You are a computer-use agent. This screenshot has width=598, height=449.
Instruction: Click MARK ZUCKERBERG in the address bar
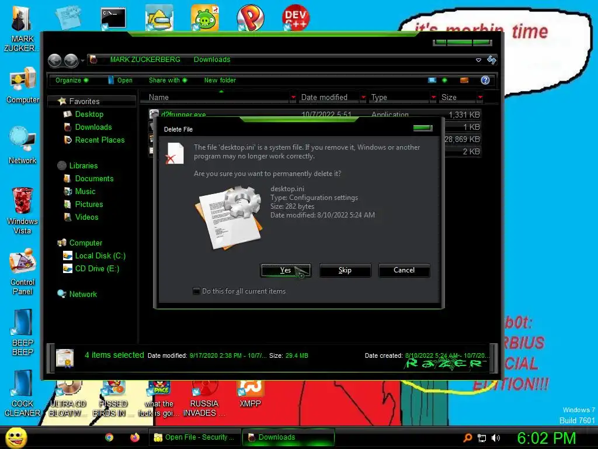click(145, 60)
